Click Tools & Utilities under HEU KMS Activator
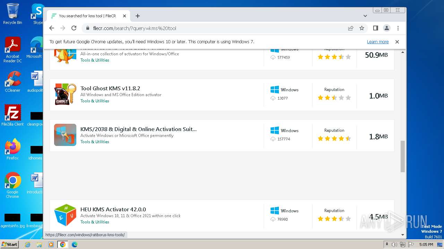This screenshot has width=444, height=249. coord(95,222)
